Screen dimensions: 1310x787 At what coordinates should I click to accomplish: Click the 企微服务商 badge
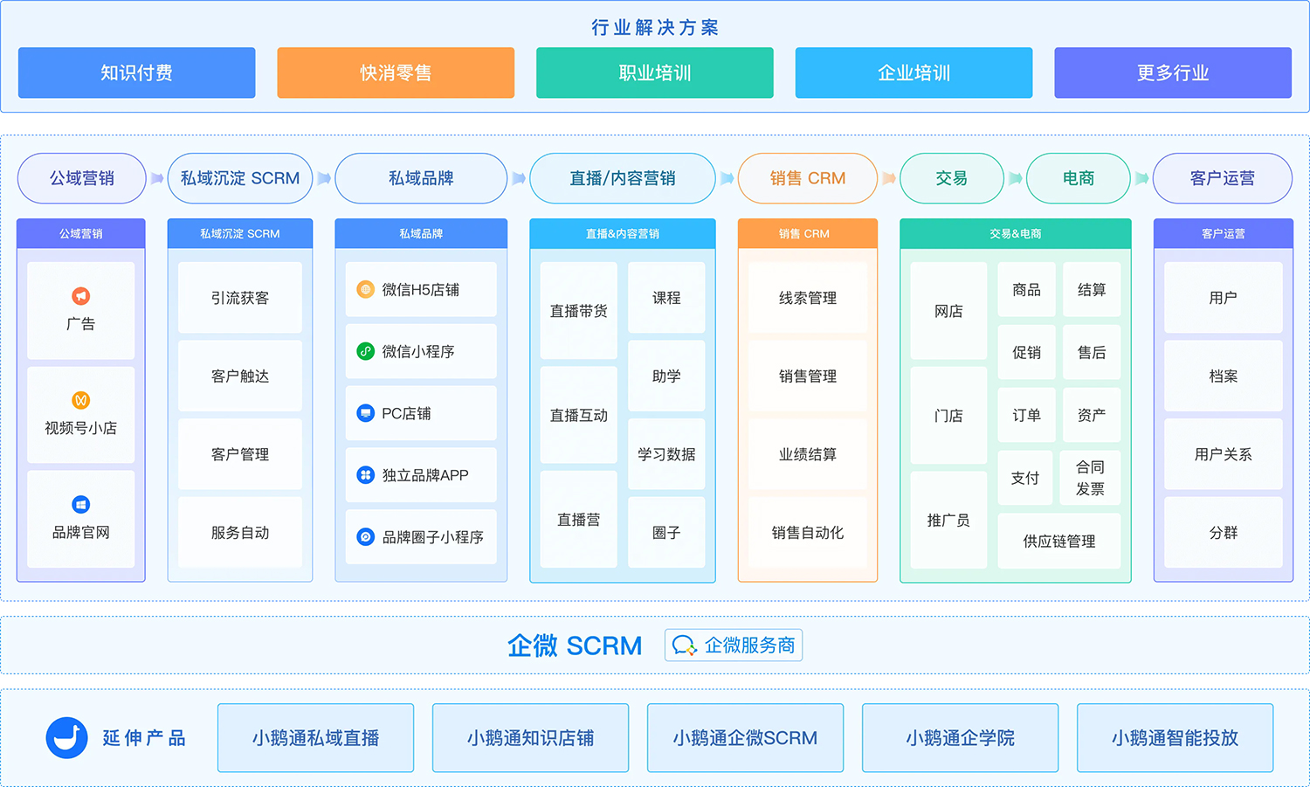734,645
